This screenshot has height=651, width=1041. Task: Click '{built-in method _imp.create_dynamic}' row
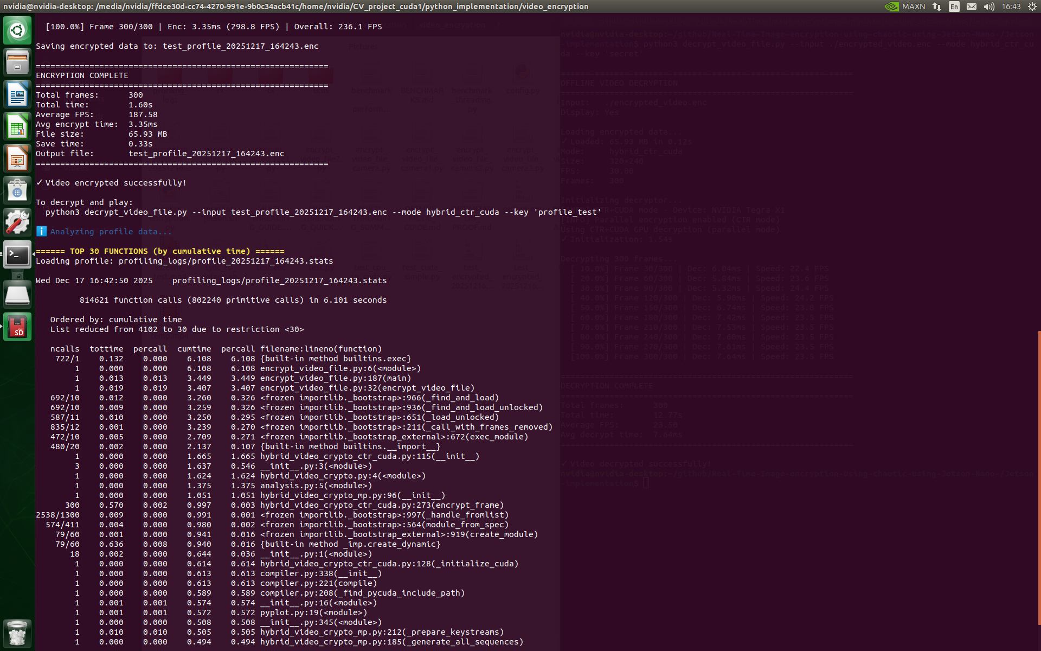pyautogui.click(x=238, y=544)
